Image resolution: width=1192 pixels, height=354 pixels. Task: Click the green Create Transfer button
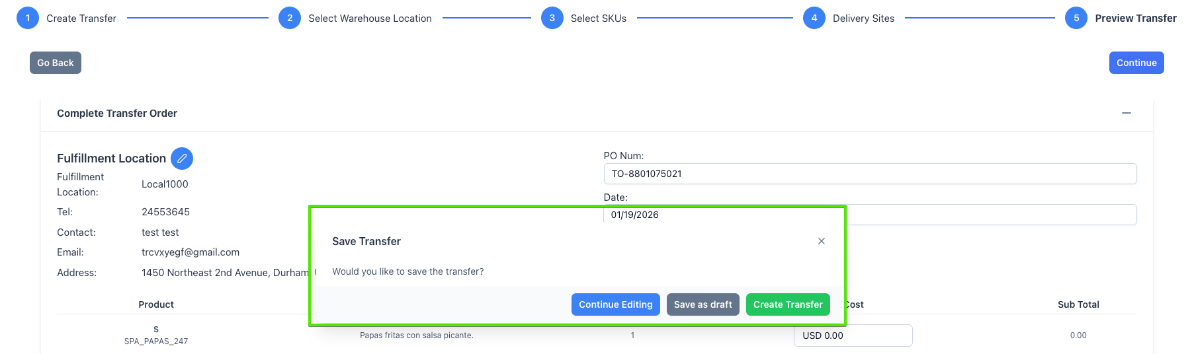point(787,304)
